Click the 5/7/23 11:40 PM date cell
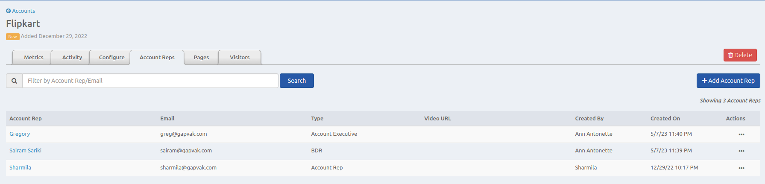 tap(671, 134)
